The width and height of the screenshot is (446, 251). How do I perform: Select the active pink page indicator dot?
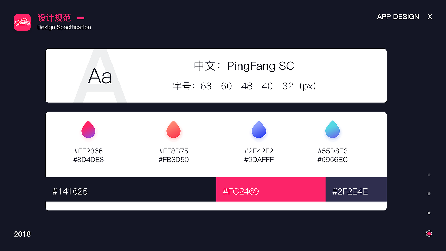(x=429, y=234)
